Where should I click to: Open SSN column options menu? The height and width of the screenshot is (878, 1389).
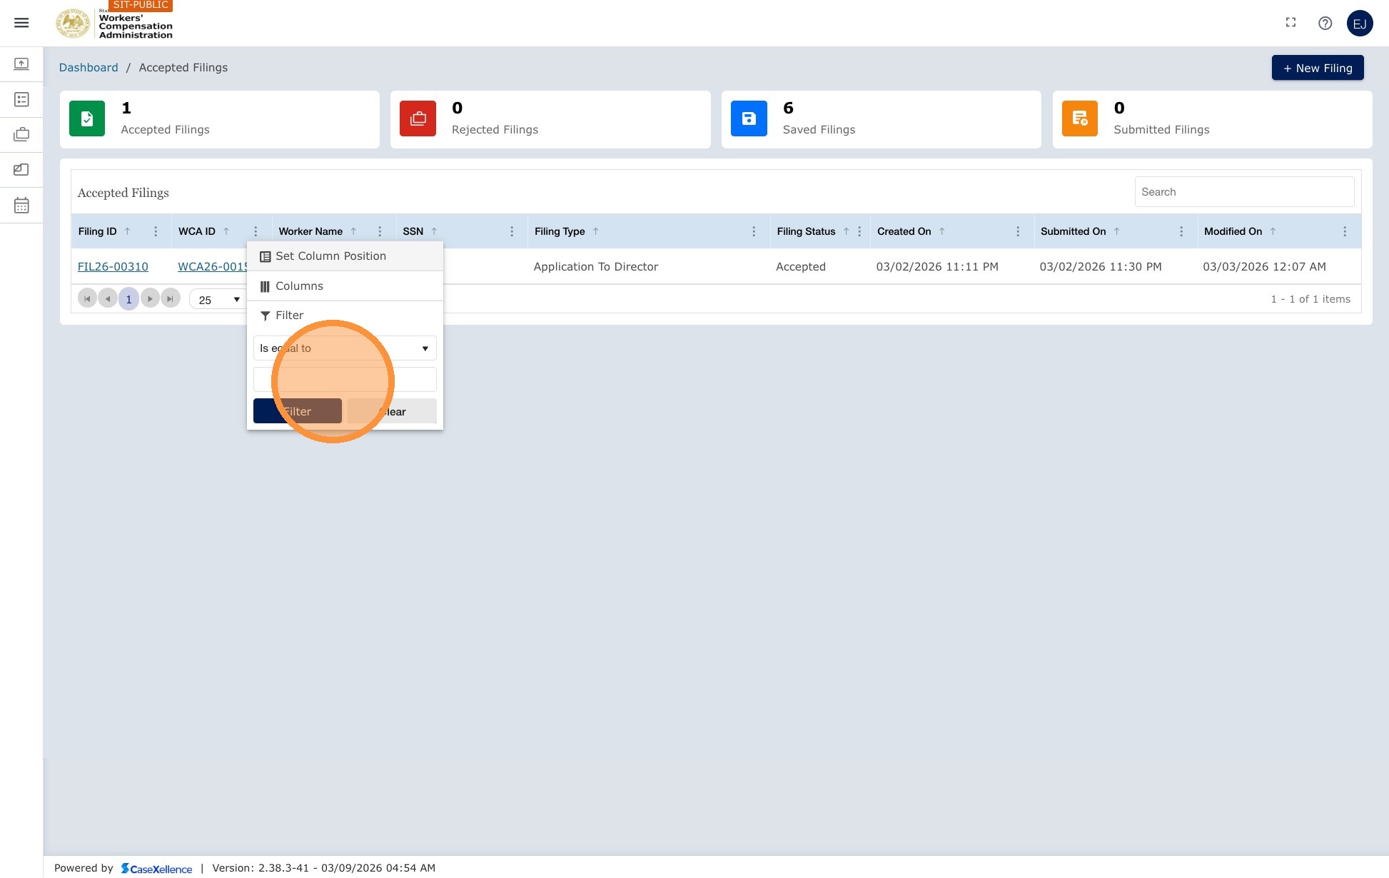click(512, 231)
